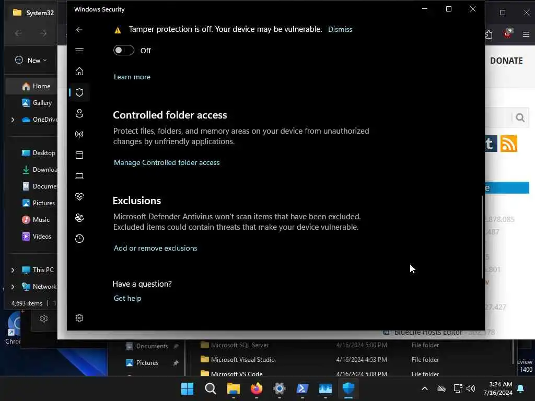Expand the OneDrive tree node

point(13,120)
